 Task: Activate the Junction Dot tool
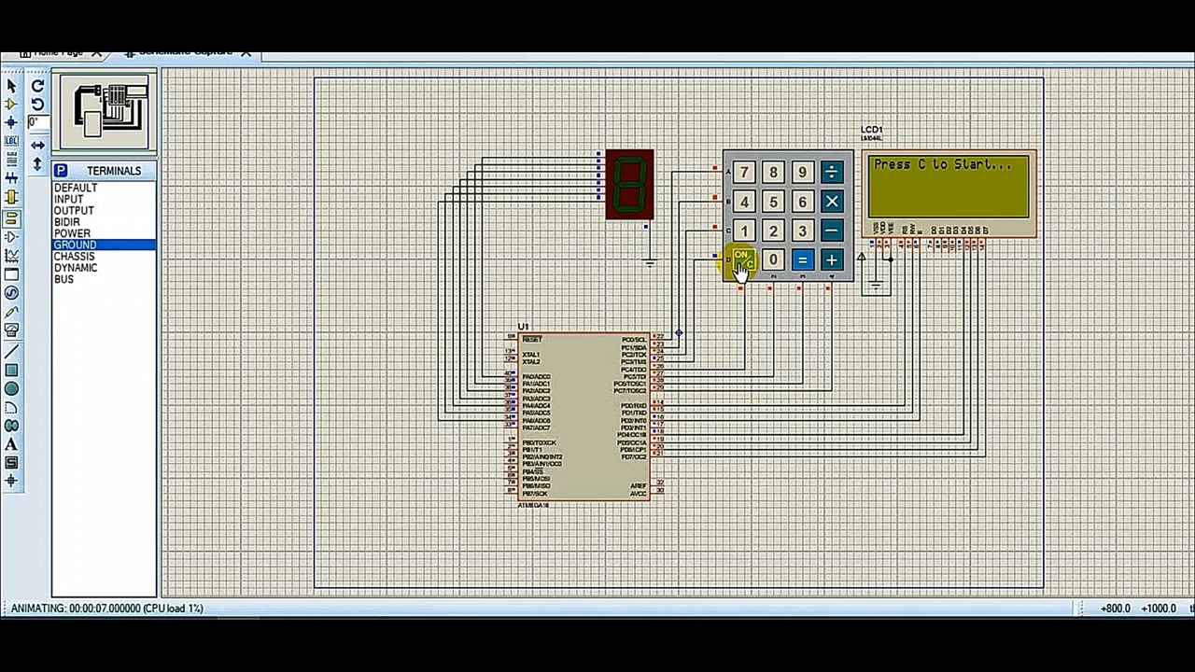(x=11, y=122)
